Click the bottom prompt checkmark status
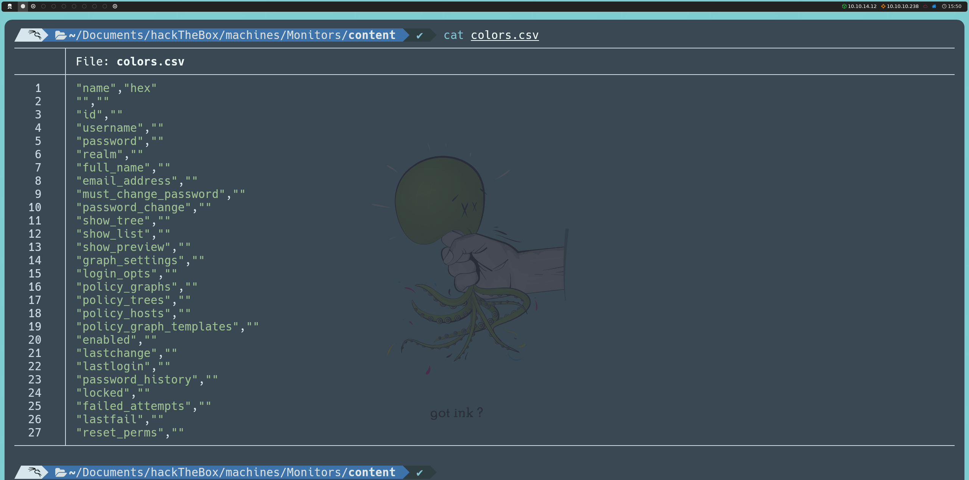This screenshot has width=969, height=480. click(x=419, y=472)
